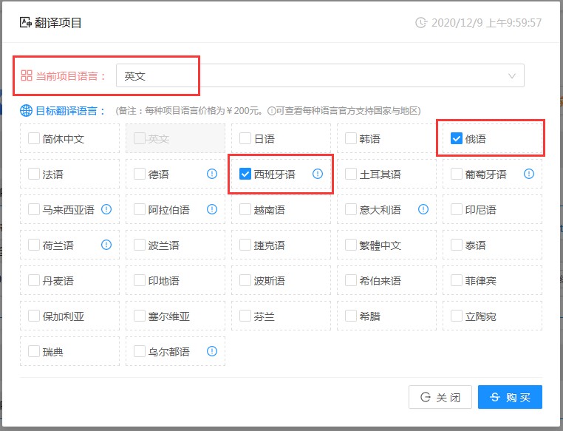The image size is (563, 431).
Task: Click info icon next to 阿拉伯语
Action: [212, 210]
